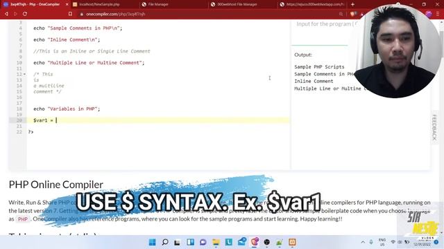
Task: Open the FEEDBACK side tab
Action: click(x=435, y=127)
